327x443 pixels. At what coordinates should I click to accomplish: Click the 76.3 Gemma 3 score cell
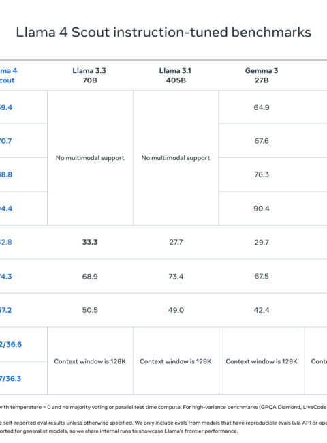pos(262,174)
